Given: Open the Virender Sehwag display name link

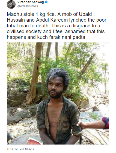Looking at the screenshot, I should point(31,2).
